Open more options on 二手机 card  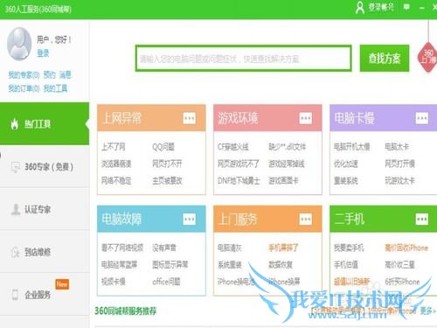click(x=422, y=219)
